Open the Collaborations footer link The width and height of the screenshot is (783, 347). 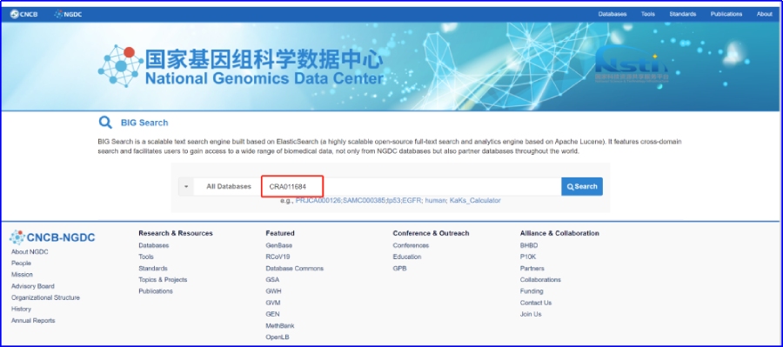click(540, 279)
